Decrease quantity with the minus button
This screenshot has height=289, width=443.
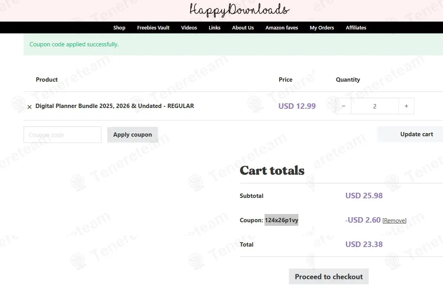[x=344, y=106]
